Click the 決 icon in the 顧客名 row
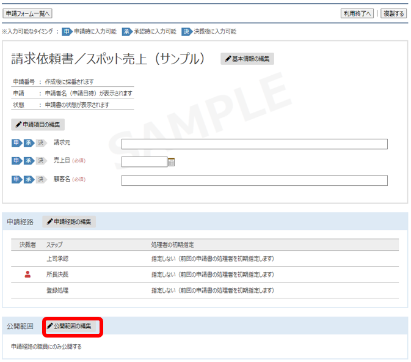Viewport: 411px width, 362px height. pos(40,180)
